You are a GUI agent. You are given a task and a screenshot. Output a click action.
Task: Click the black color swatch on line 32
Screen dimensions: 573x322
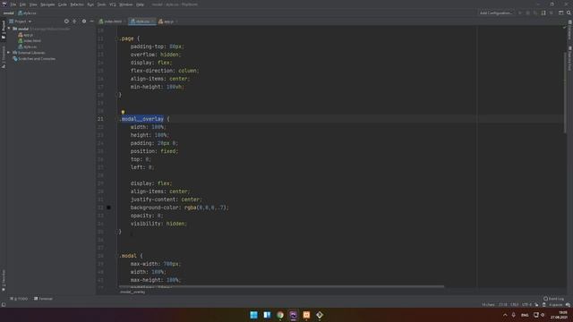click(108, 208)
